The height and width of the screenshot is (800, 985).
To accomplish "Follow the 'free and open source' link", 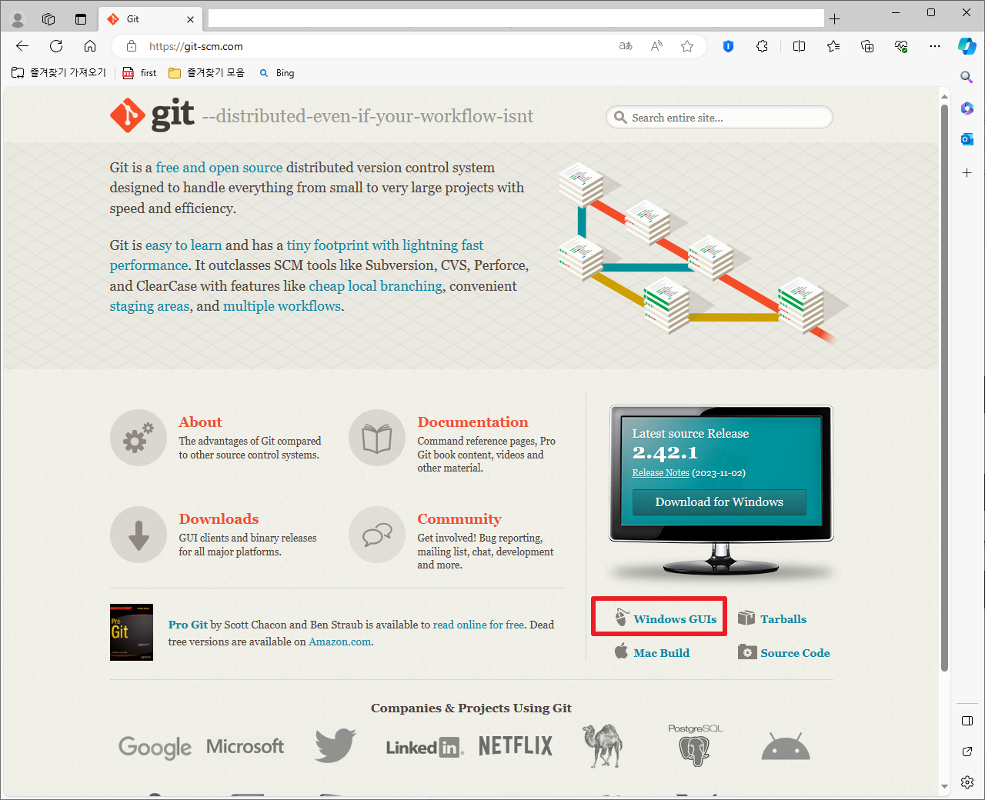I will coord(219,168).
